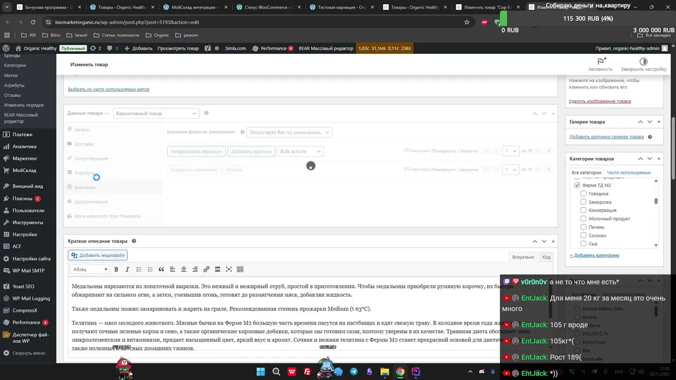Open the Chrome apps grid in bookmarks bar
The image size is (676, 380).
click(x=7, y=35)
